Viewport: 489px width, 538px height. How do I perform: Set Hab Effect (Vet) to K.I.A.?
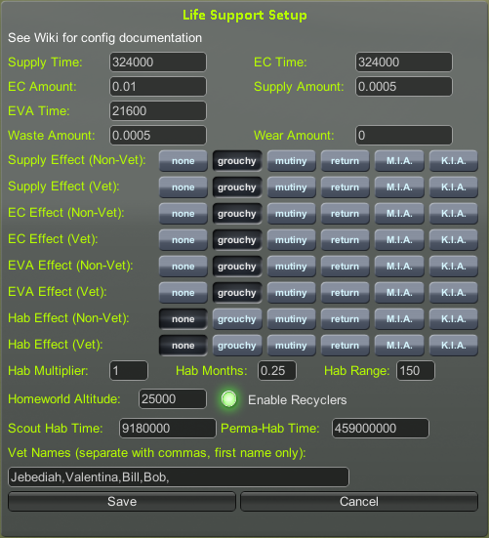[x=453, y=346]
